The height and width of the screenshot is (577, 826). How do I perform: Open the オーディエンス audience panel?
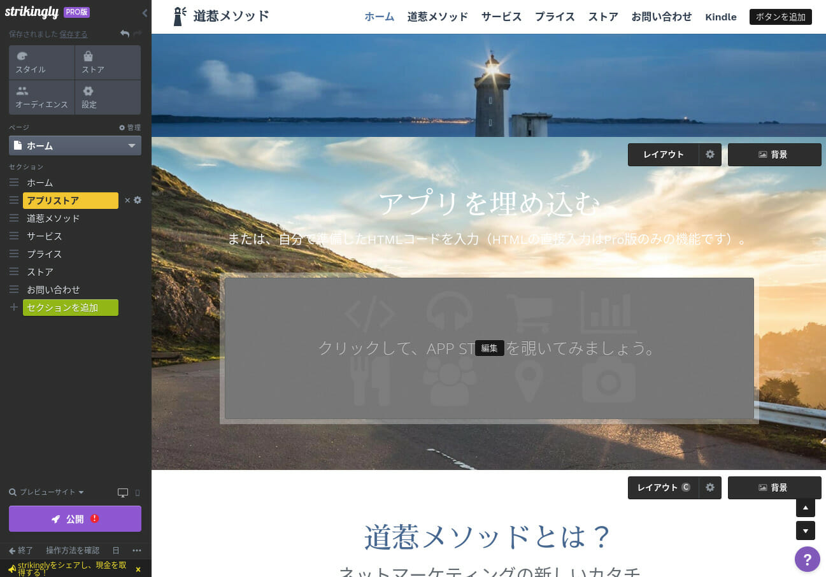[41, 97]
